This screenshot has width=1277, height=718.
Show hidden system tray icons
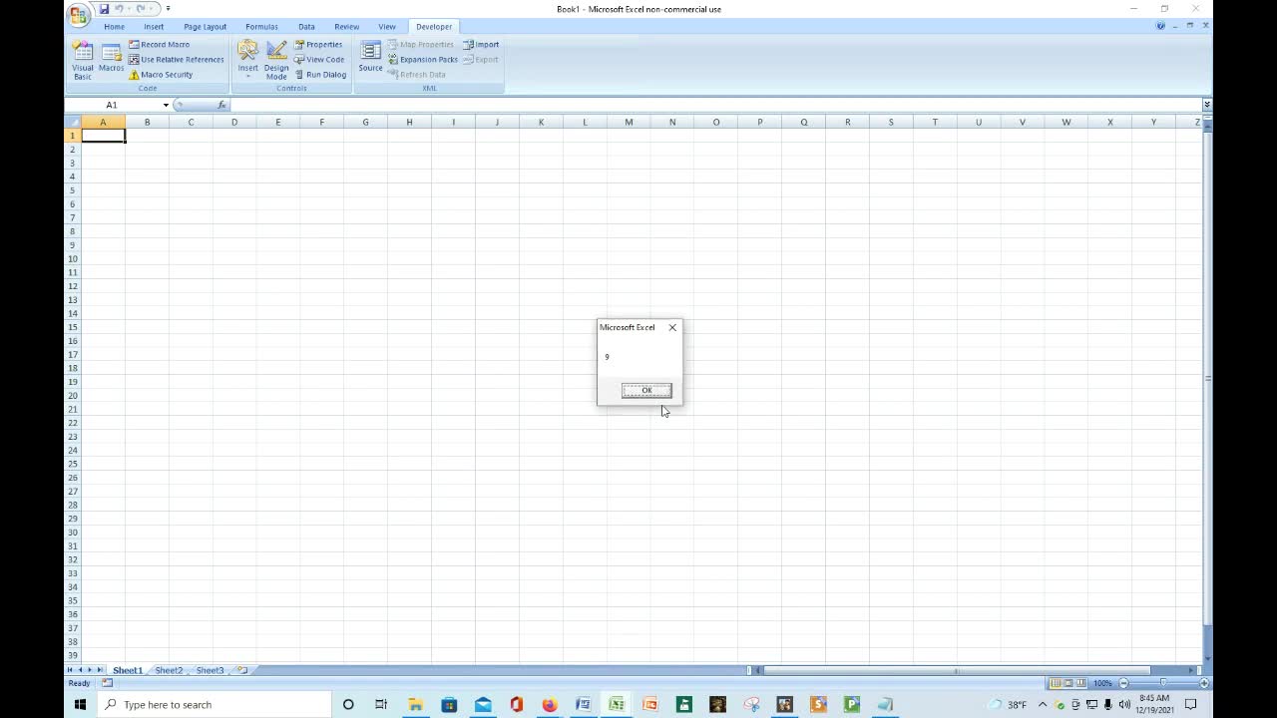[1043, 704]
